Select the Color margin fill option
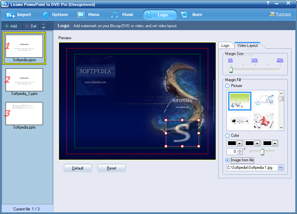Image resolution: width=297 pixels, height=214 pixels. coord(227,135)
